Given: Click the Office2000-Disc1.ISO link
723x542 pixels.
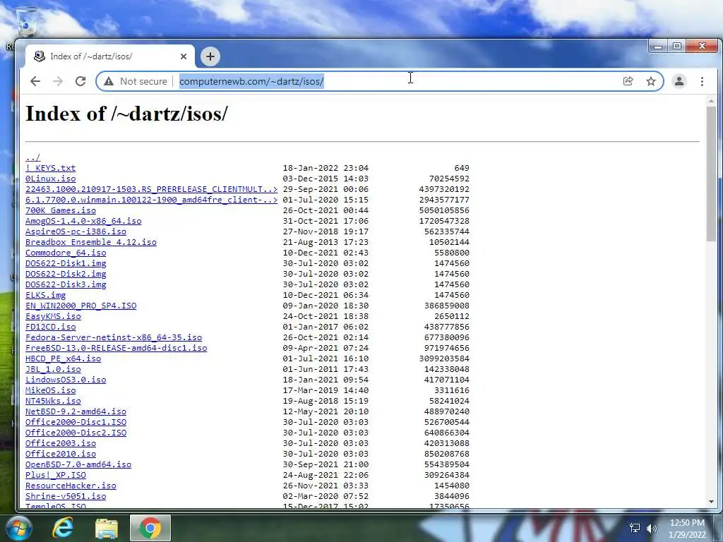Looking at the screenshot, I should coord(76,423).
